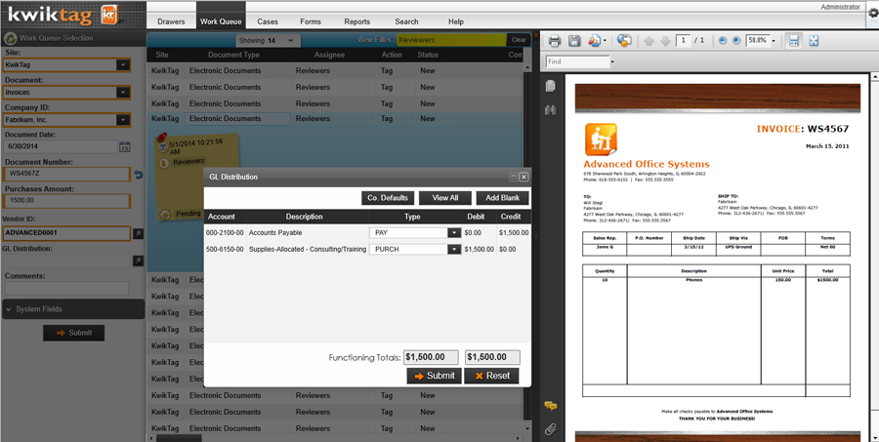Click the undo arrow beside Document Number

point(138,175)
